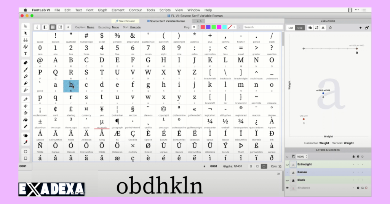Select the Roman master layer
This screenshot has width=390, height=204.
pyautogui.click(x=328, y=172)
